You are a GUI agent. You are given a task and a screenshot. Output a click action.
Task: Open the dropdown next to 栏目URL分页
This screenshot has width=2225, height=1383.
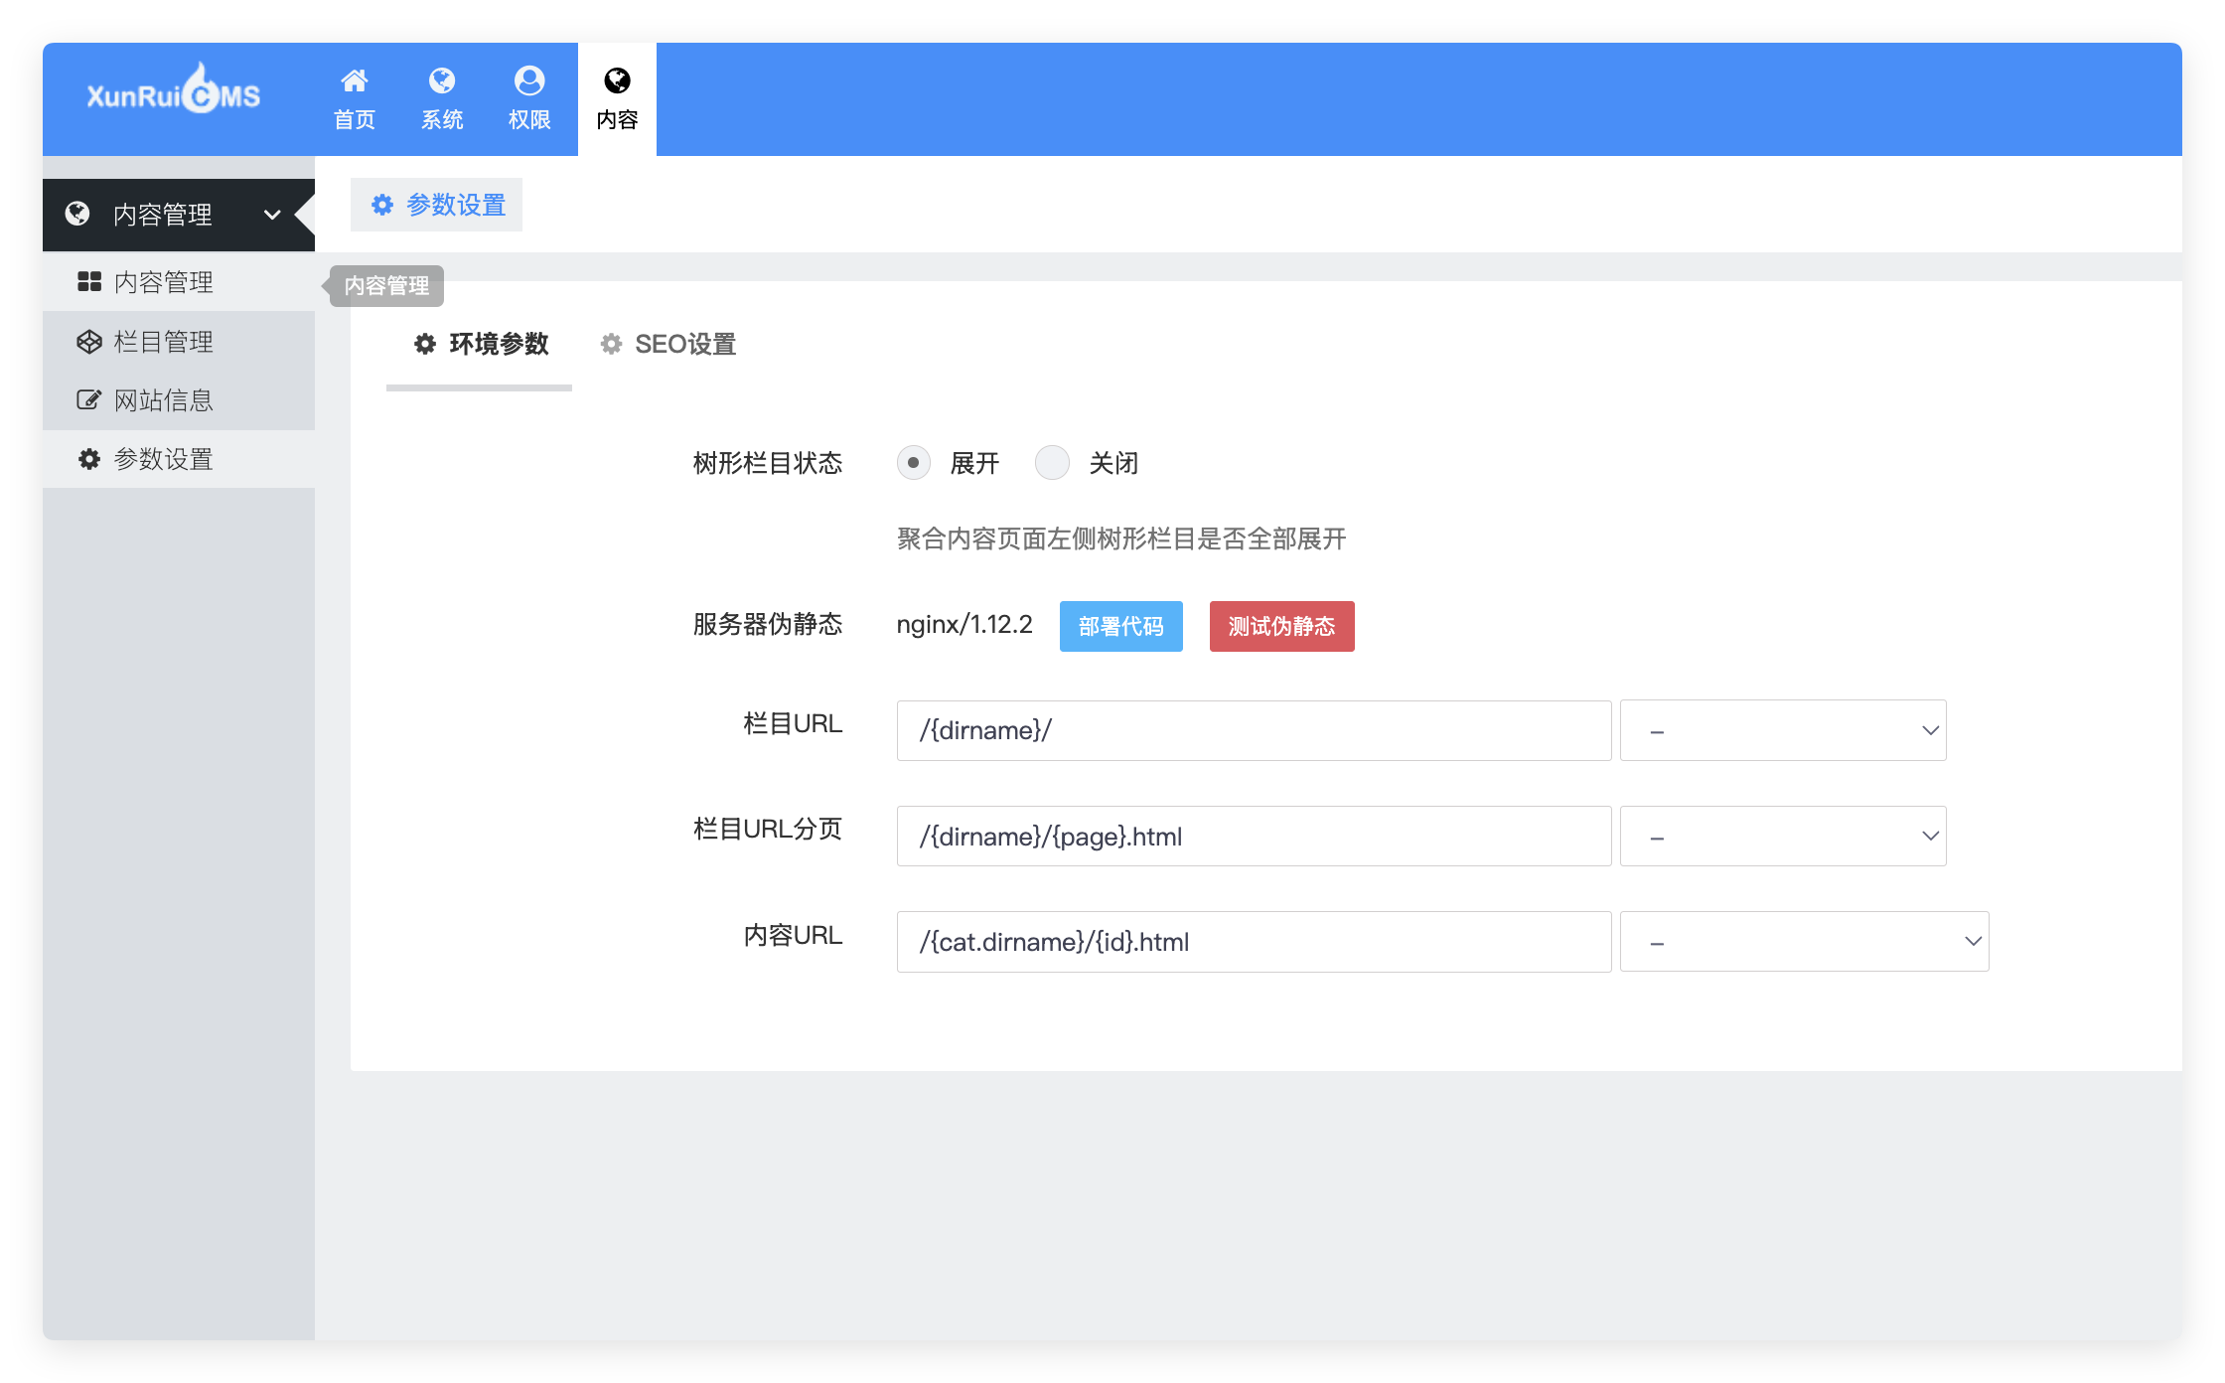[1783, 837]
